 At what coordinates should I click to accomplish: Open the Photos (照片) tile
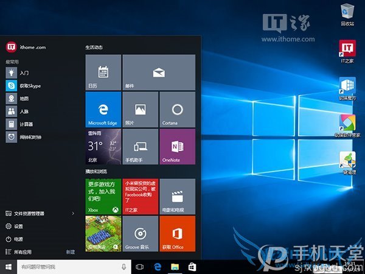point(141,110)
